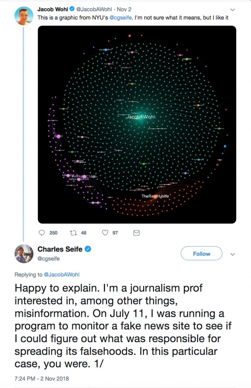Viewport: 251px width, 388px height.
Task: Expand Jacob Wohl tweet options chevron
Action: coord(232,10)
